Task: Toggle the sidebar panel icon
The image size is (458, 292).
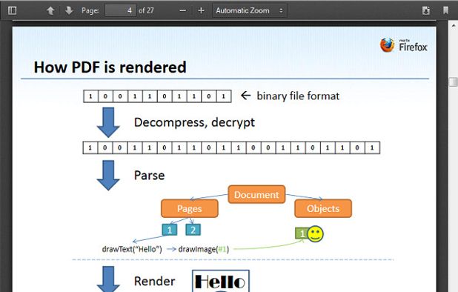Action: (12, 10)
